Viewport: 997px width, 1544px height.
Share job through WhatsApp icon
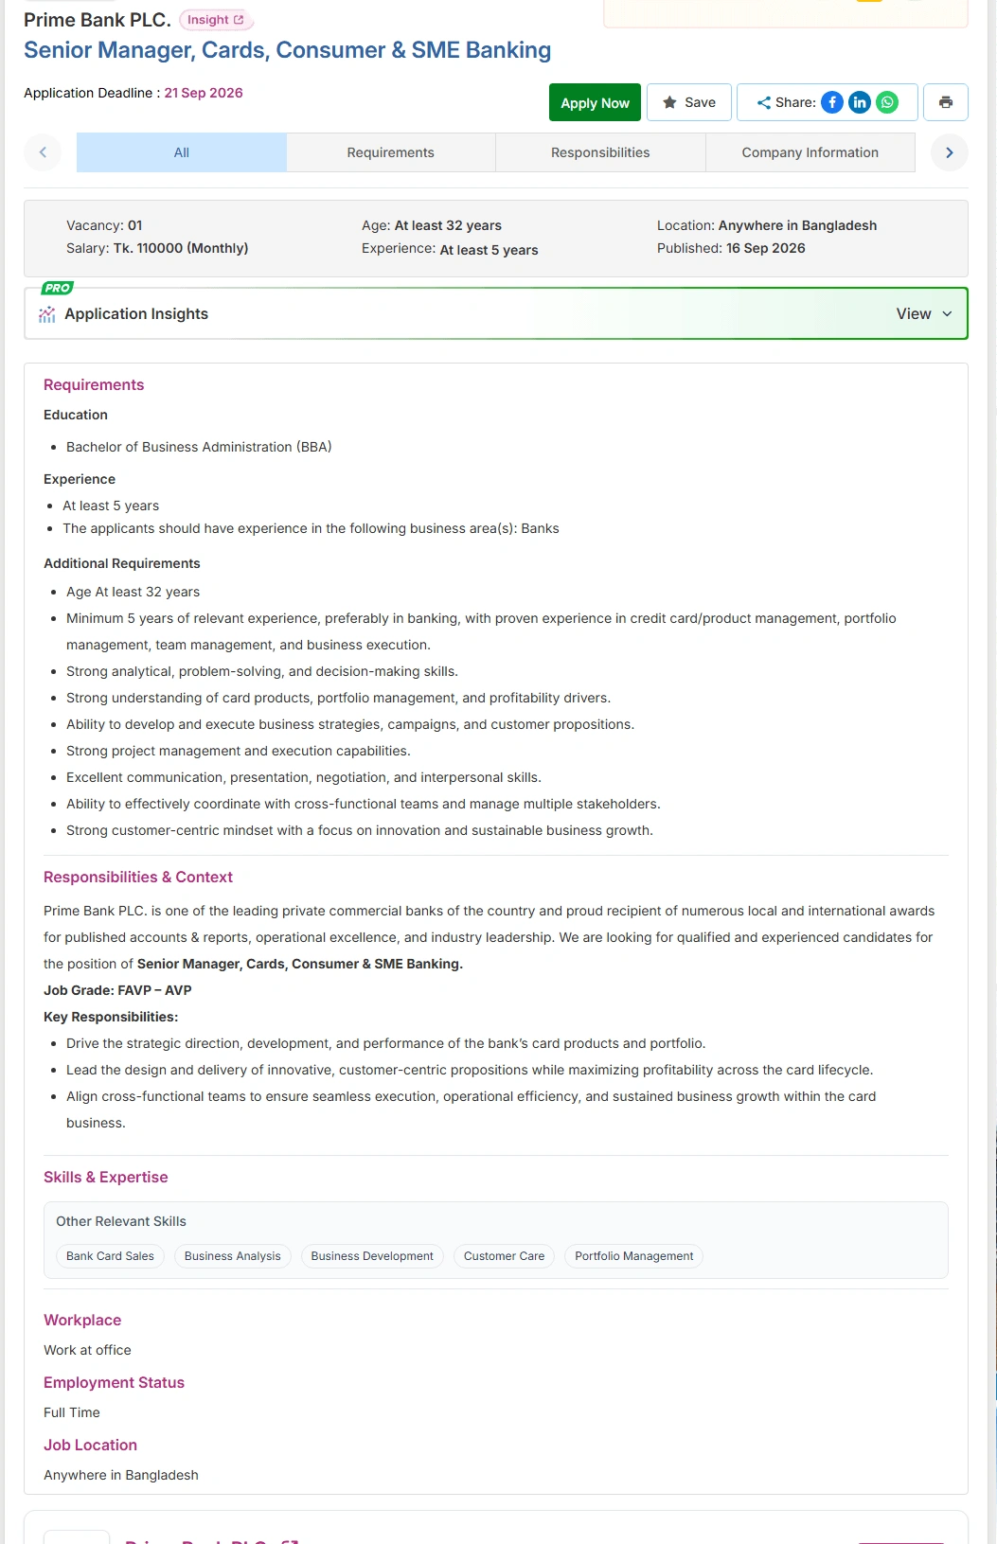pyautogui.click(x=887, y=102)
